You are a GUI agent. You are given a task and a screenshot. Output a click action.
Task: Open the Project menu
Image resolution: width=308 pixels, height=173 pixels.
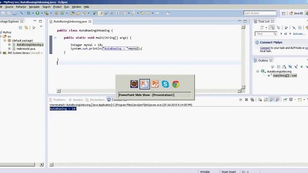coord(57,7)
